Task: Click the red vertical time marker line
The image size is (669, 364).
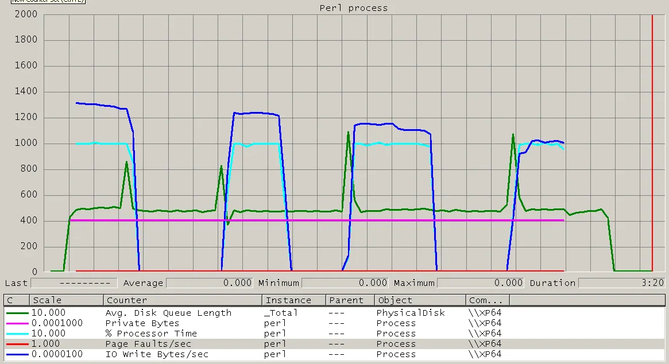Action: coord(652,143)
